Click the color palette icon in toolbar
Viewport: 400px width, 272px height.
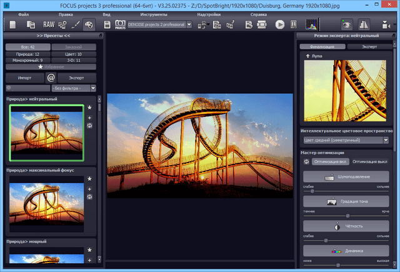click(x=88, y=24)
